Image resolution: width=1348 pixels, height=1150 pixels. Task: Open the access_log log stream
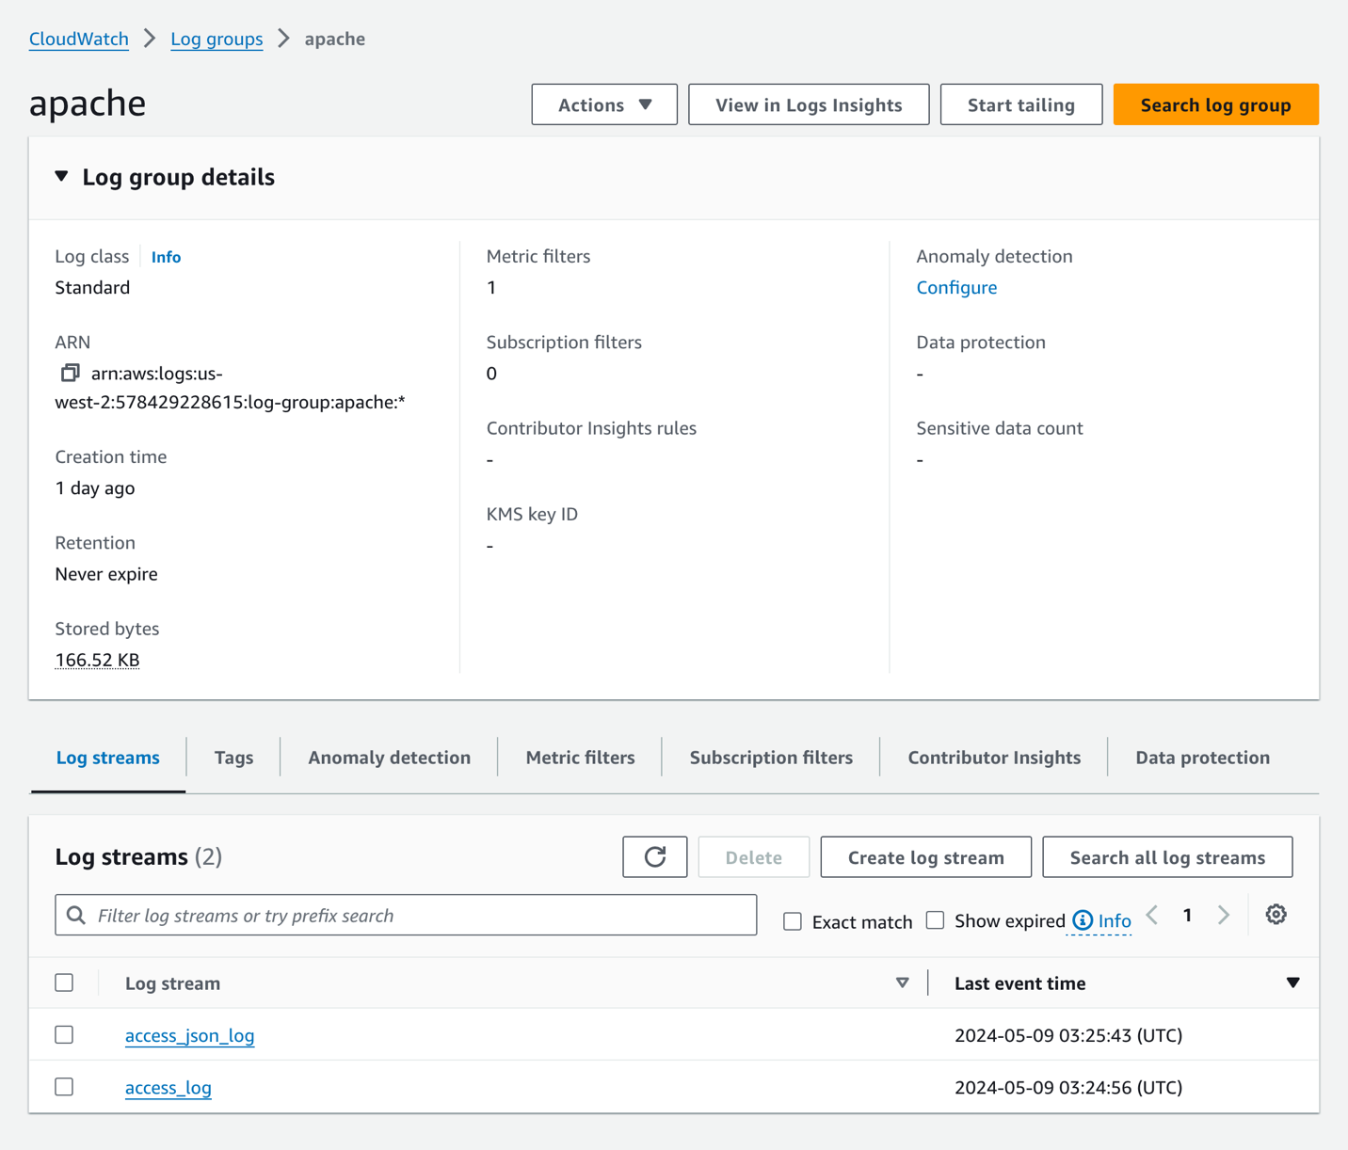pyautogui.click(x=168, y=1088)
